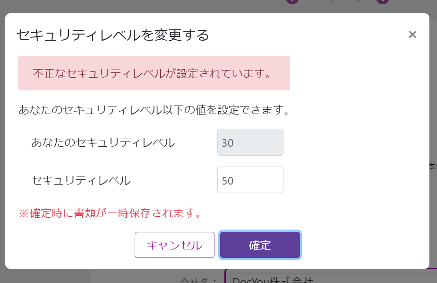Viewport: 437px width, 283px height.
Task: Click the あなたのセキュリティレベル label
Action: click(103, 142)
